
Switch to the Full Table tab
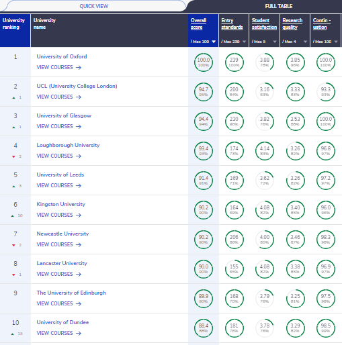click(279, 6)
